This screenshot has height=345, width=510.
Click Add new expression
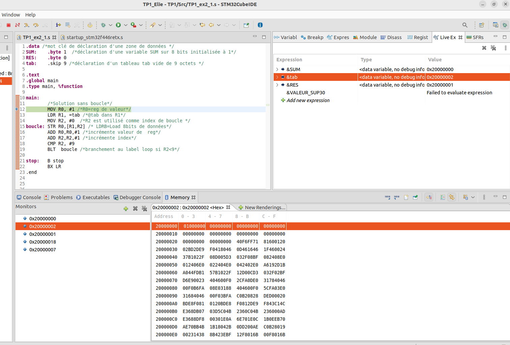[x=308, y=100]
